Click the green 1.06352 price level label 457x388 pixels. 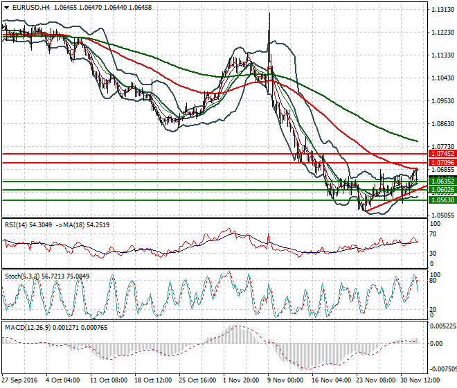pyautogui.click(x=442, y=182)
